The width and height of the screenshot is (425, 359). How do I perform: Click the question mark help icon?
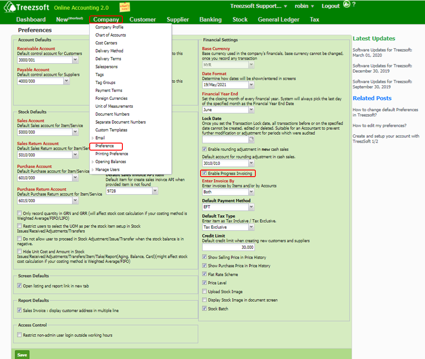coord(354,4)
